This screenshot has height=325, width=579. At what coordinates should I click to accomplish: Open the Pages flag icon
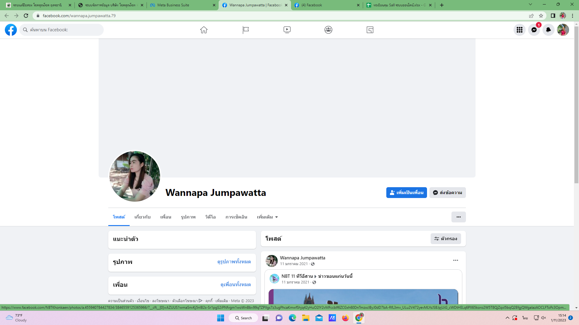[245, 30]
